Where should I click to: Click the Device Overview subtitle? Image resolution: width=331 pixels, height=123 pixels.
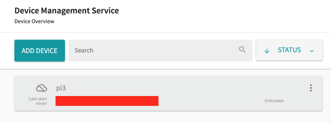[x=35, y=21]
